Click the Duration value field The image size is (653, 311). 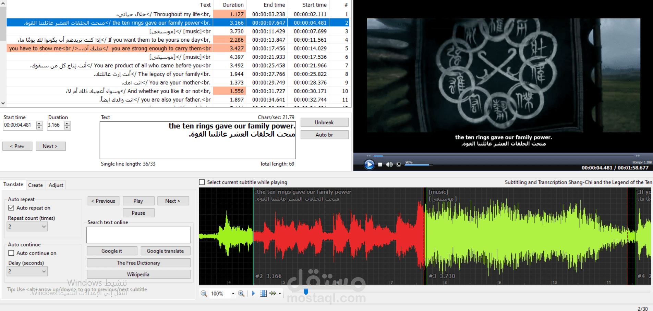point(56,125)
